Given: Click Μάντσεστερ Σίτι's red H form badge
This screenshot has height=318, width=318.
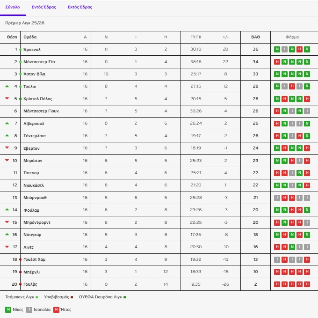Looking at the screenshot, I should pyautogui.click(x=277, y=62).
